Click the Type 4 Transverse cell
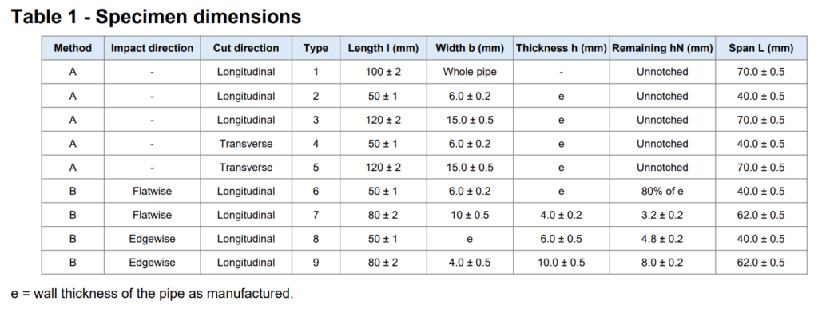The height and width of the screenshot is (309, 818). point(246,143)
